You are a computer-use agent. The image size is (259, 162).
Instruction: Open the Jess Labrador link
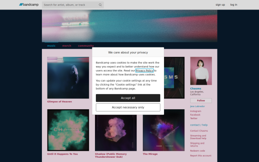197,106
